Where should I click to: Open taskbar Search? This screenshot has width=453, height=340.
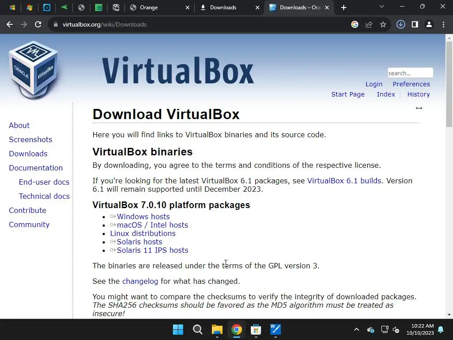198,329
